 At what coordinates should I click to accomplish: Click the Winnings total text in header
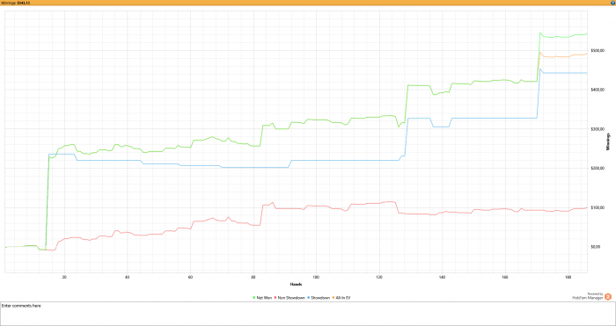(15, 3)
